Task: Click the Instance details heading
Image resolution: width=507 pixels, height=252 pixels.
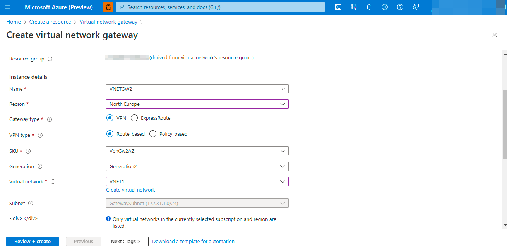Action: [x=28, y=77]
